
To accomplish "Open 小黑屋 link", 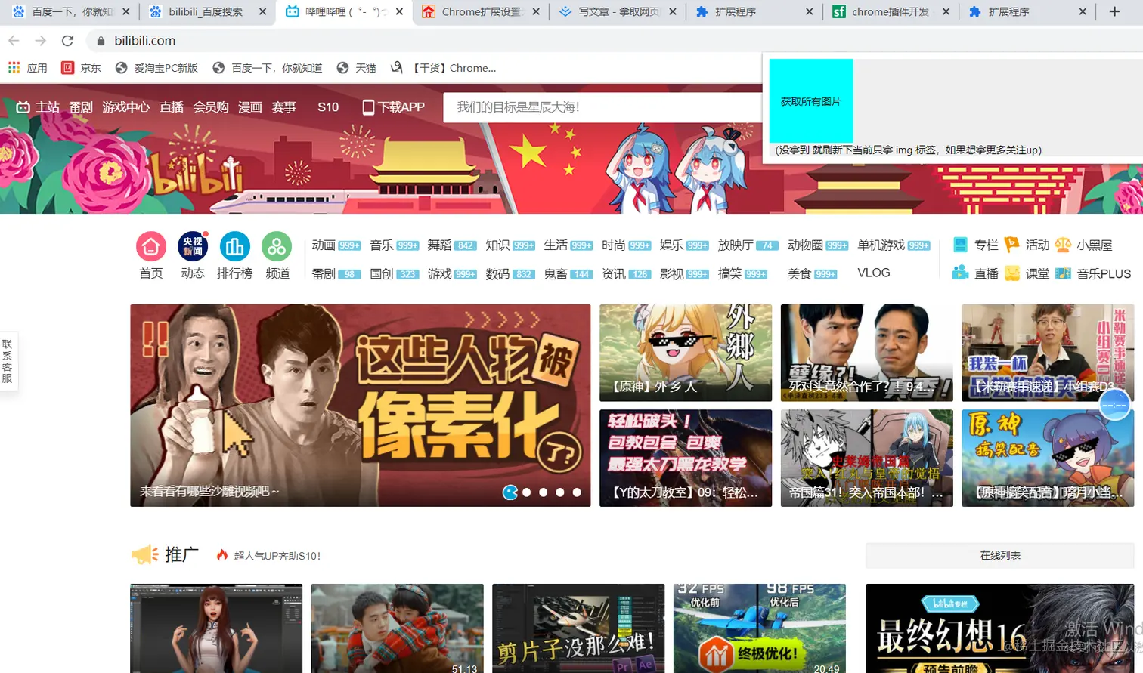I will (x=1084, y=245).
